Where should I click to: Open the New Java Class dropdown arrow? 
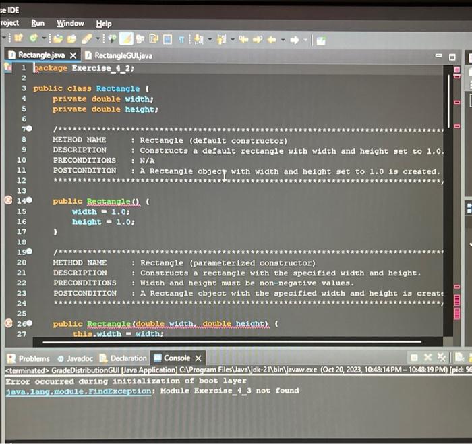44,38
